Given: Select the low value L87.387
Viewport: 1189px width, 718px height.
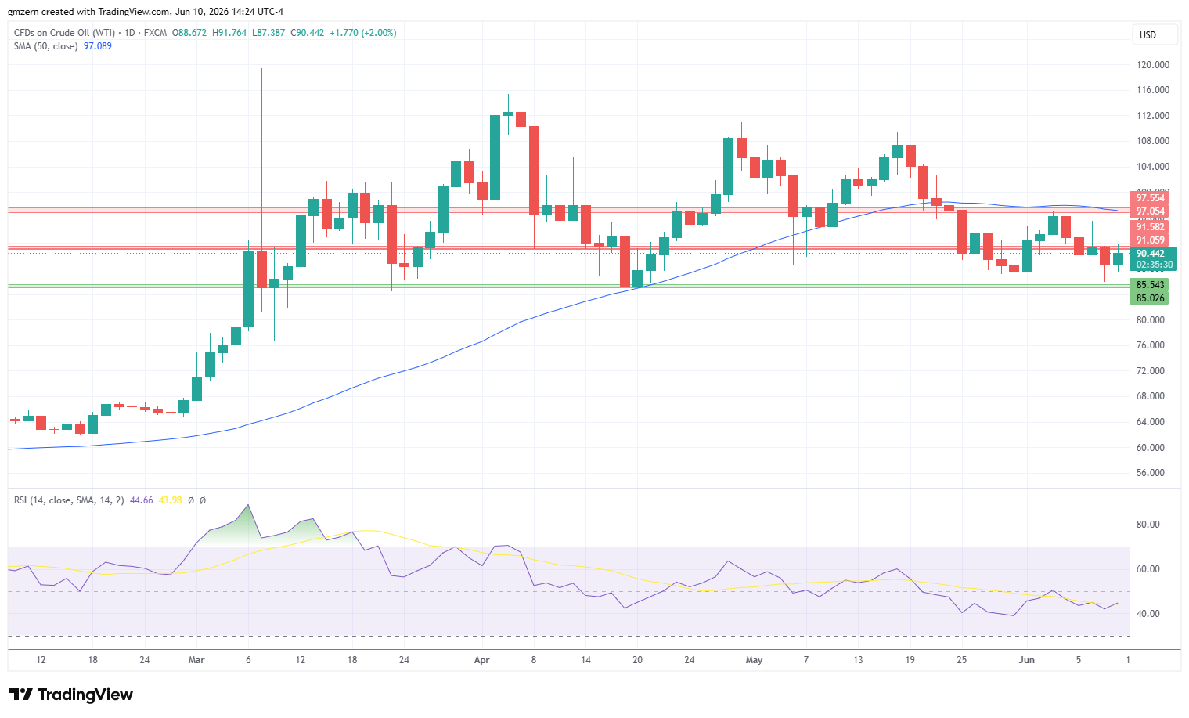Looking at the screenshot, I should pos(268,33).
